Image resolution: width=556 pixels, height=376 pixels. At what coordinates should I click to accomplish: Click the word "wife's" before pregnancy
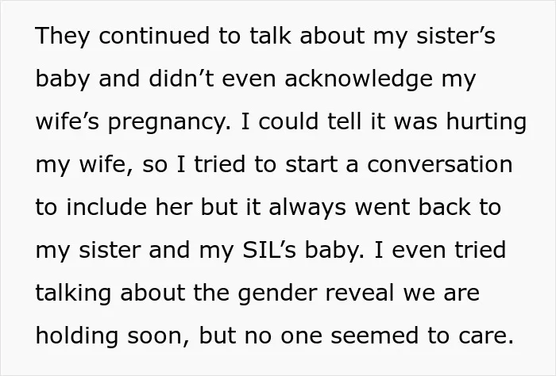click(68, 121)
